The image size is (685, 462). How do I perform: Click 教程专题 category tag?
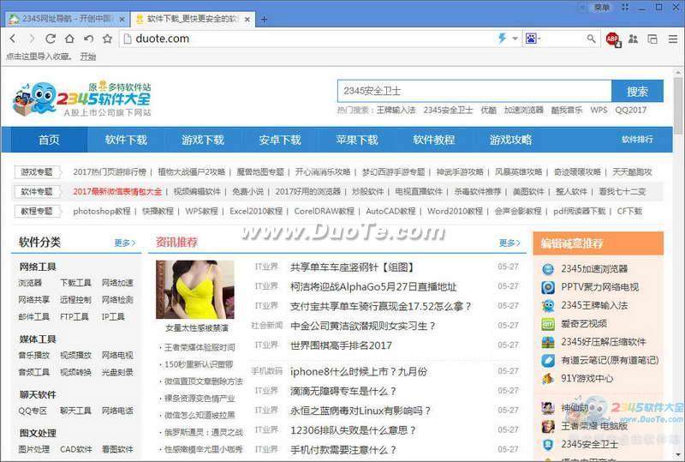[x=37, y=212]
